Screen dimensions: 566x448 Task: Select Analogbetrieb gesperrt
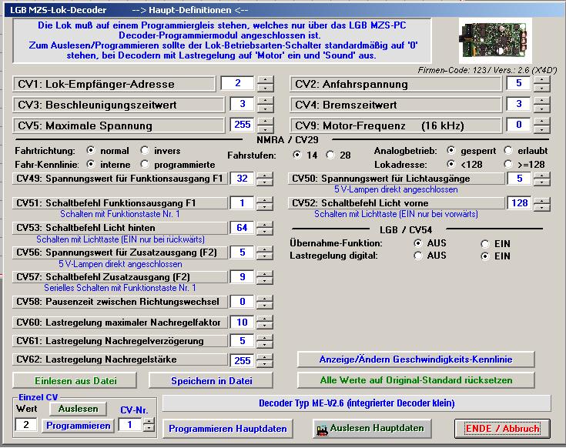[x=450, y=150]
